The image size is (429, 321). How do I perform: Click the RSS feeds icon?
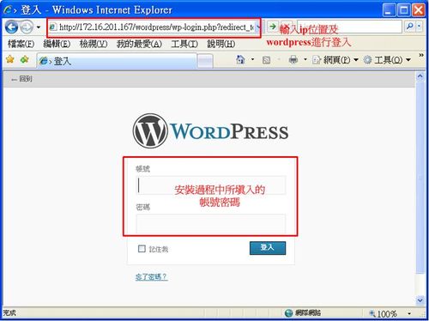tap(266, 60)
